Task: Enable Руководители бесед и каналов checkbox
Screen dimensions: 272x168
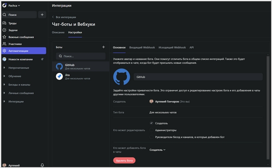Action: point(152,137)
